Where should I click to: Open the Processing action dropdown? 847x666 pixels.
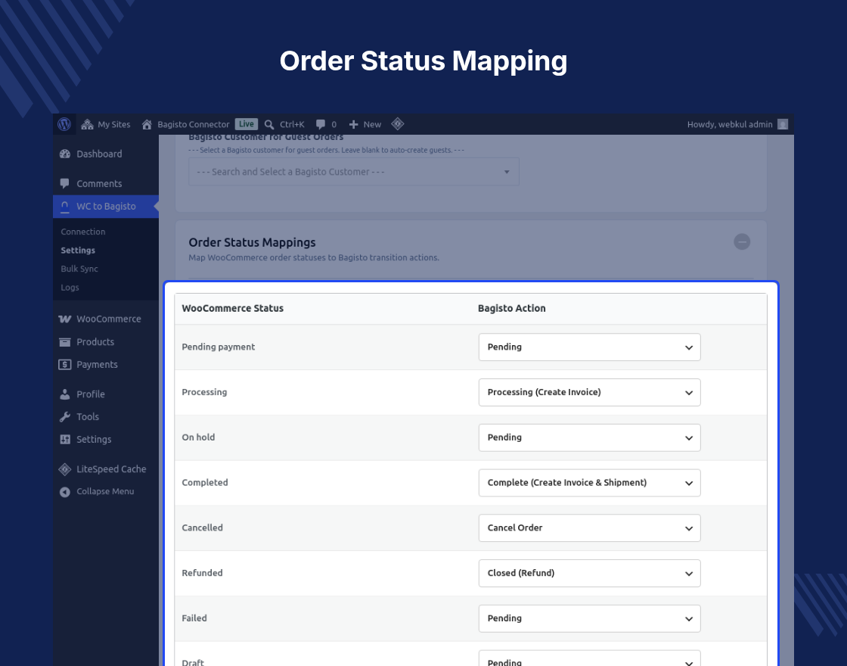coord(589,393)
